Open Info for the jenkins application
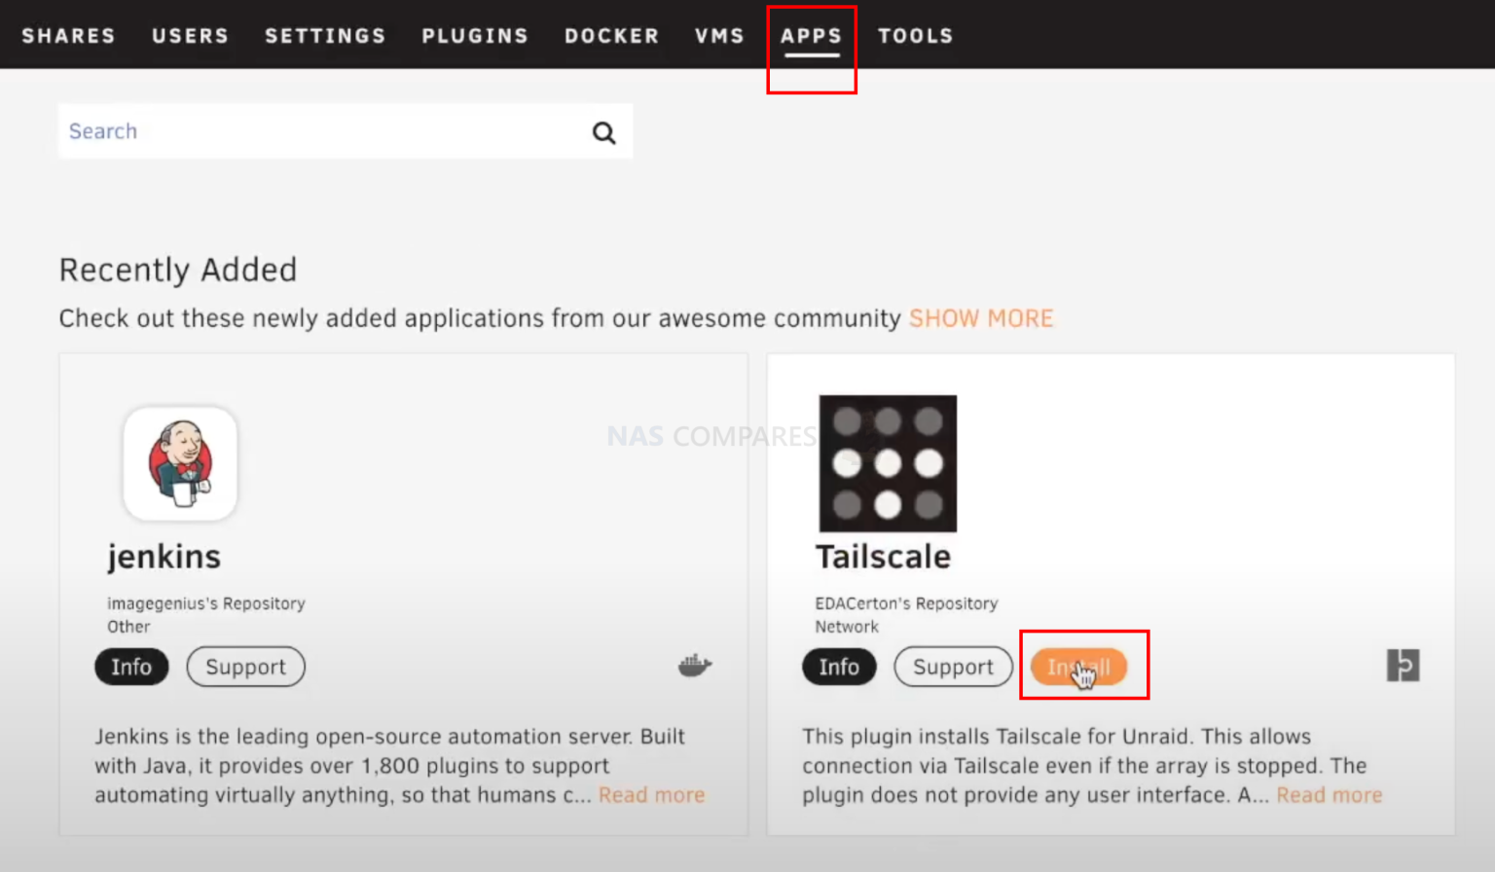The height and width of the screenshot is (872, 1495). pos(131,667)
